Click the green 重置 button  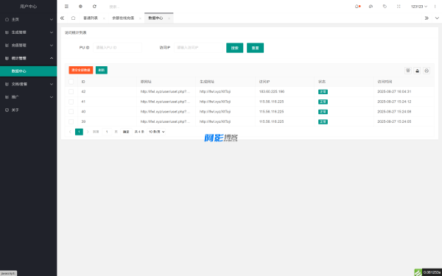pos(255,48)
